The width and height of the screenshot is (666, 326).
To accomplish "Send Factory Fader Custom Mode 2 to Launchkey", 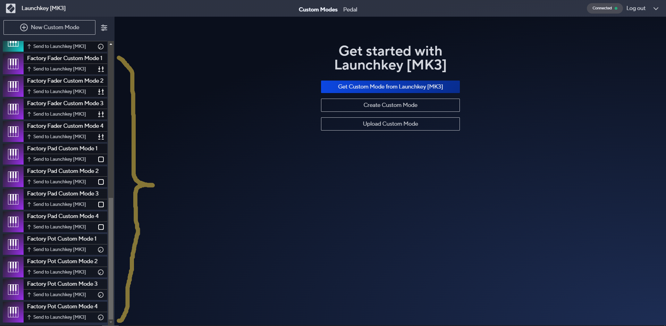I will pyautogui.click(x=57, y=92).
